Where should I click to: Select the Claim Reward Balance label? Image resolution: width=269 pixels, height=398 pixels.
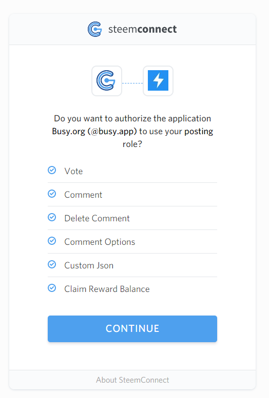(x=107, y=289)
